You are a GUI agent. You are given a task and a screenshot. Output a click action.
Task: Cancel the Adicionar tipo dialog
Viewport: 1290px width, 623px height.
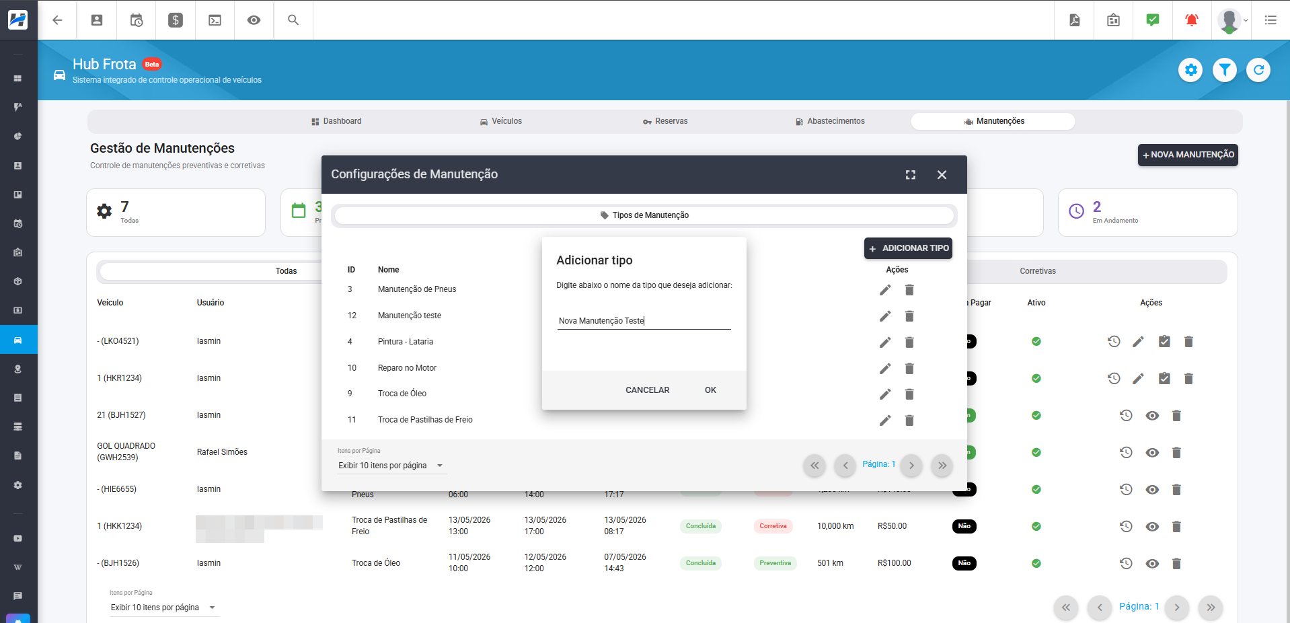[647, 390]
